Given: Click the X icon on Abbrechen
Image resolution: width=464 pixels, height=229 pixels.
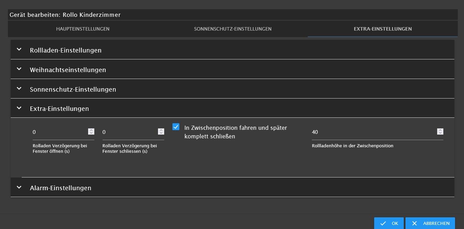Looking at the screenshot, I should (x=414, y=224).
